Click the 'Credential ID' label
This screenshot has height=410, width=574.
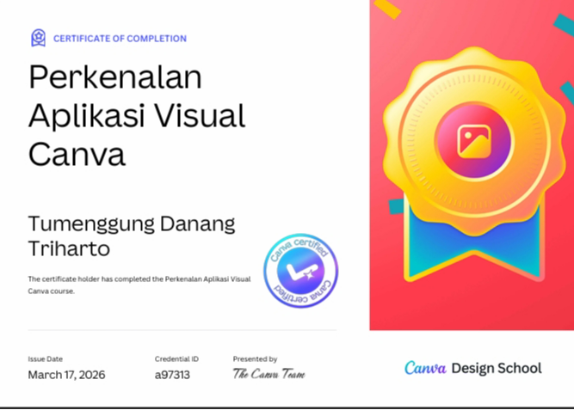[x=176, y=358]
